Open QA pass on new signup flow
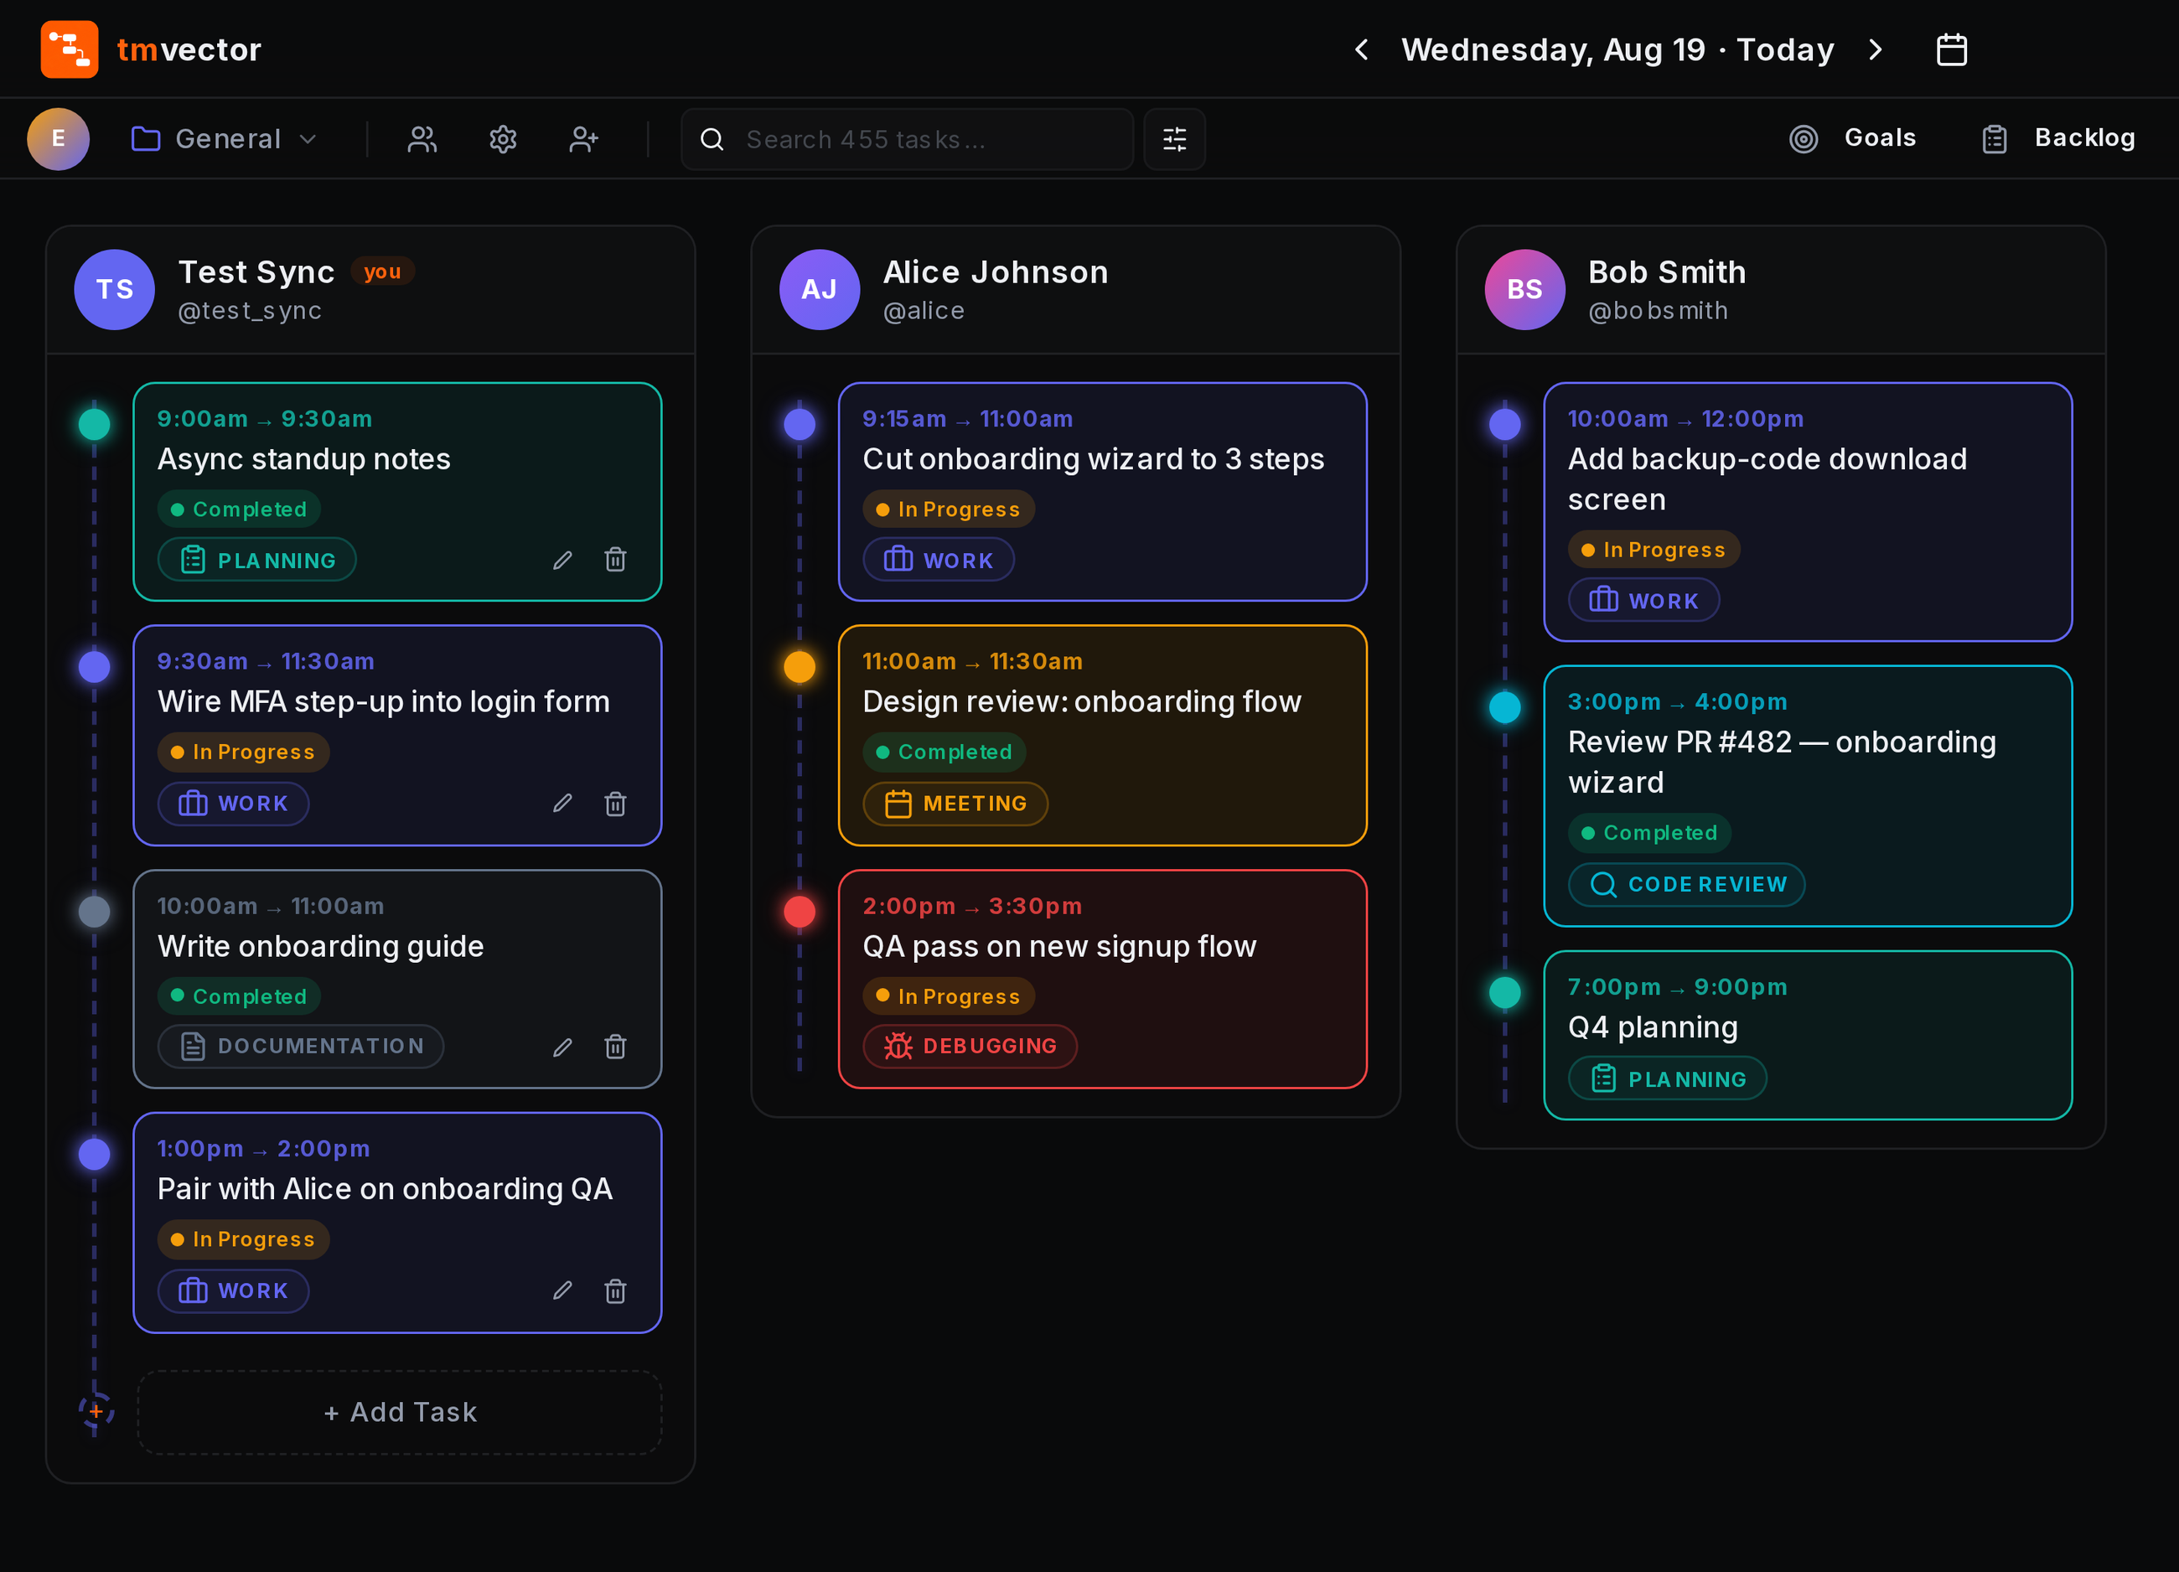2179x1572 pixels. coord(1102,978)
